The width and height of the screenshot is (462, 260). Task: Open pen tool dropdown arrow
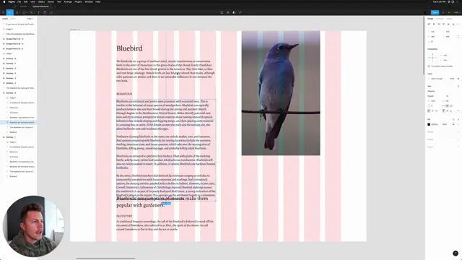(x=34, y=13)
